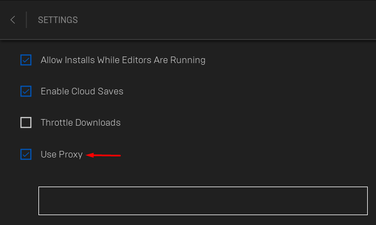Disable the Enable Cloud Saves checkbox
The width and height of the screenshot is (376, 225).
(x=26, y=91)
